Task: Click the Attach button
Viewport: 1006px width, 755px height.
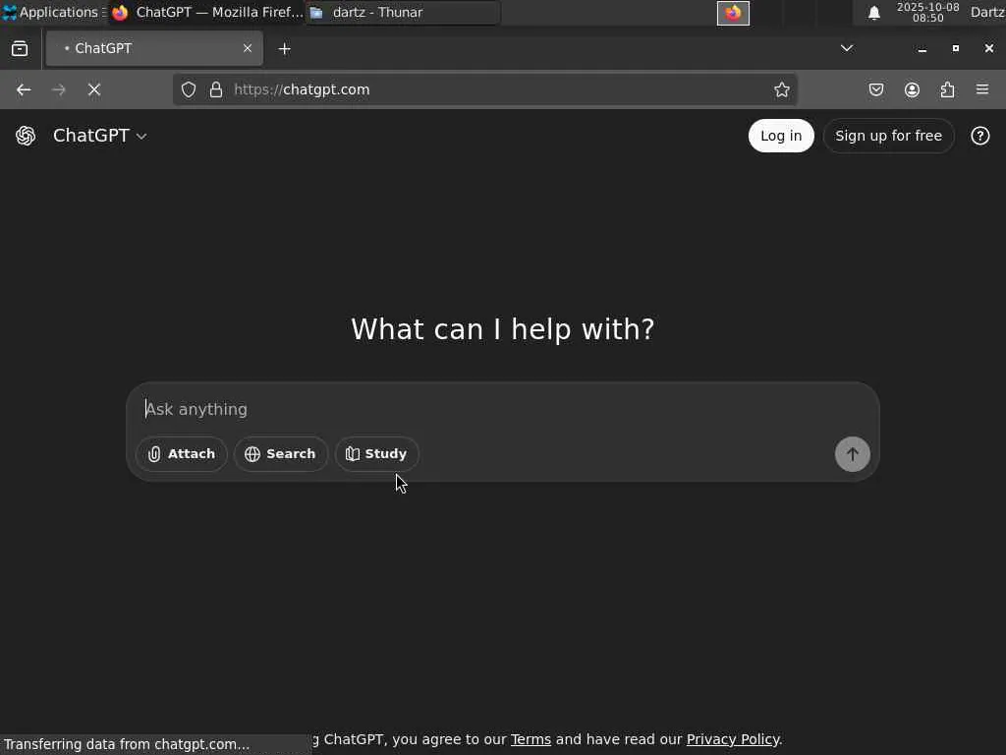Action: (182, 454)
